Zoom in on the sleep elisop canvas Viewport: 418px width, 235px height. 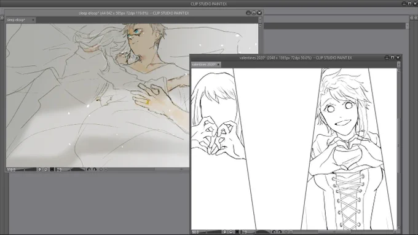click(x=46, y=169)
